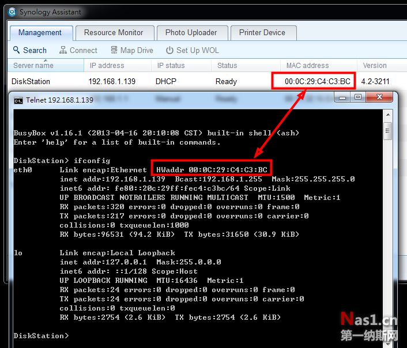Image resolution: width=407 pixels, height=348 pixels.
Task: Click the Connect network icon
Action: click(63, 50)
